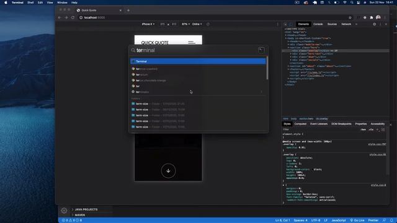Open DevTools settings gear
Viewport: 397px width, 223px height.
(x=375, y=24)
